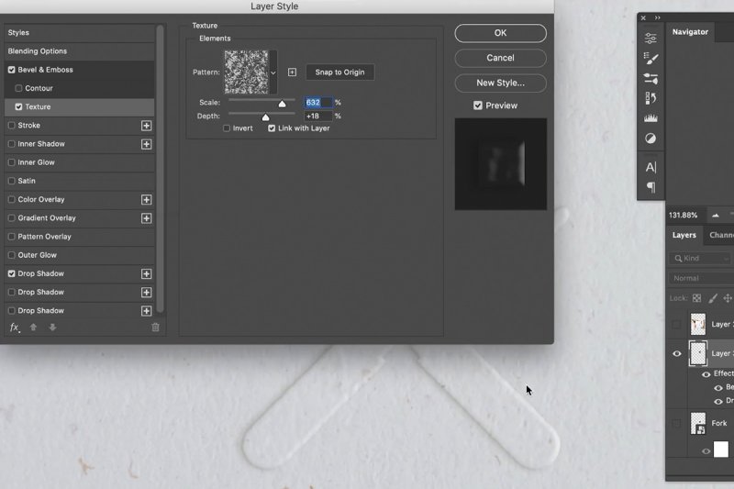Open the Pattern picker dropdown
This screenshot has height=489, width=734.
[x=272, y=72]
